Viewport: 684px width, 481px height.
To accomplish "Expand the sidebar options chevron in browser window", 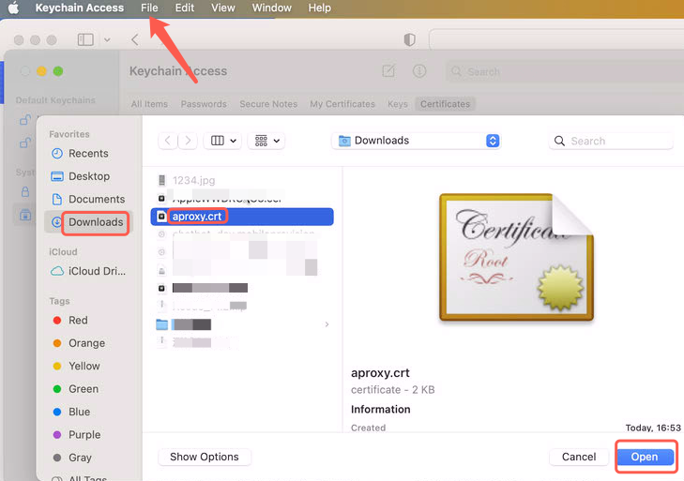I will coord(107,40).
